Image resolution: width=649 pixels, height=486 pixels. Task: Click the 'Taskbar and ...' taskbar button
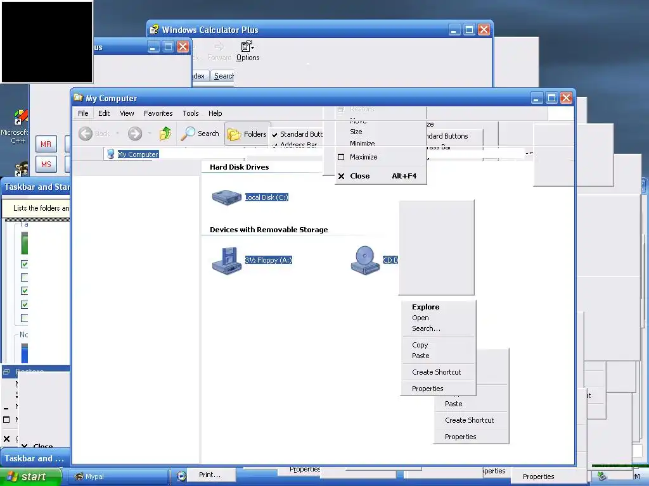pos(34,458)
